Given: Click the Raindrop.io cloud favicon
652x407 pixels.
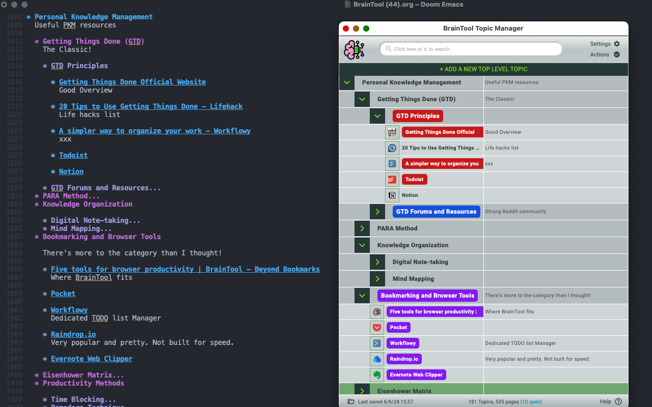Looking at the screenshot, I should pyautogui.click(x=377, y=359).
